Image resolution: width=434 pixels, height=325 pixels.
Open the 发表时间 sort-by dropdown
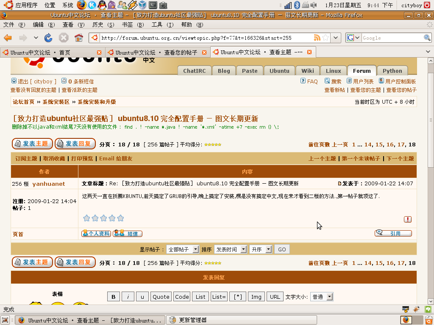(231, 250)
